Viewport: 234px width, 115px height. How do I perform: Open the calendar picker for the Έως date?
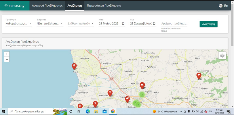point(154,24)
